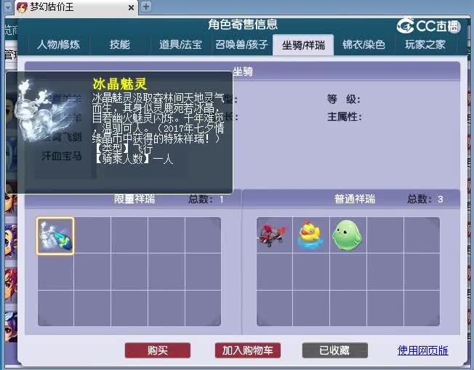Close the 梦幻估价王 browser tab

click(131, 7)
